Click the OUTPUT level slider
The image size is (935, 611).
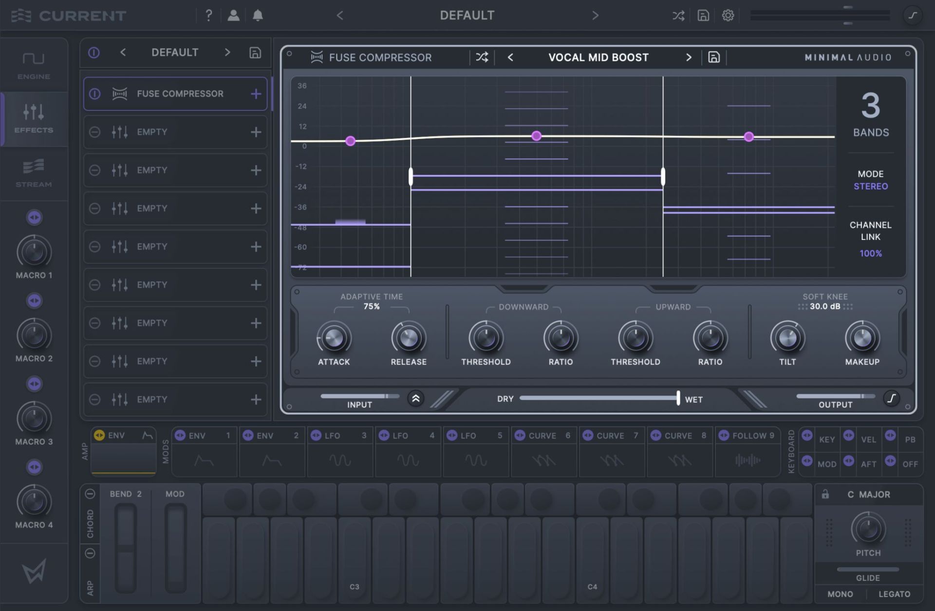pos(835,396)
